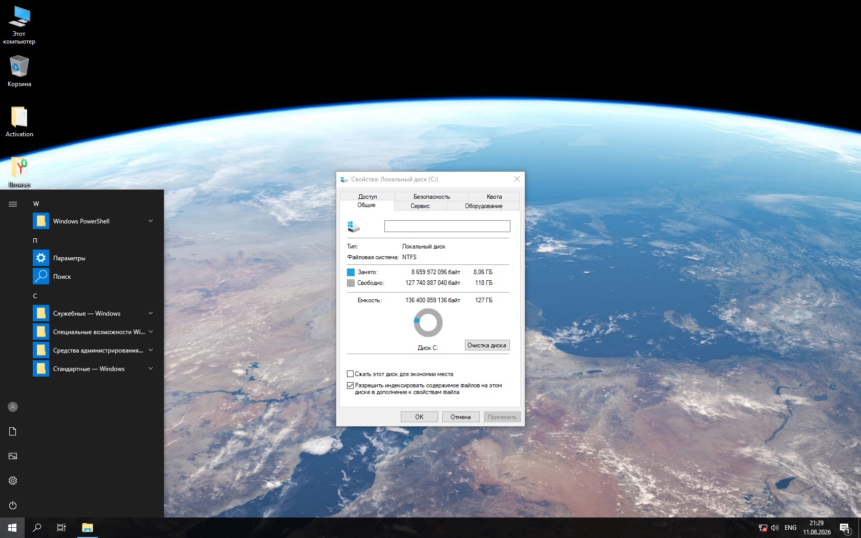Open Параметры gear tile in app list

click(41, 258)
